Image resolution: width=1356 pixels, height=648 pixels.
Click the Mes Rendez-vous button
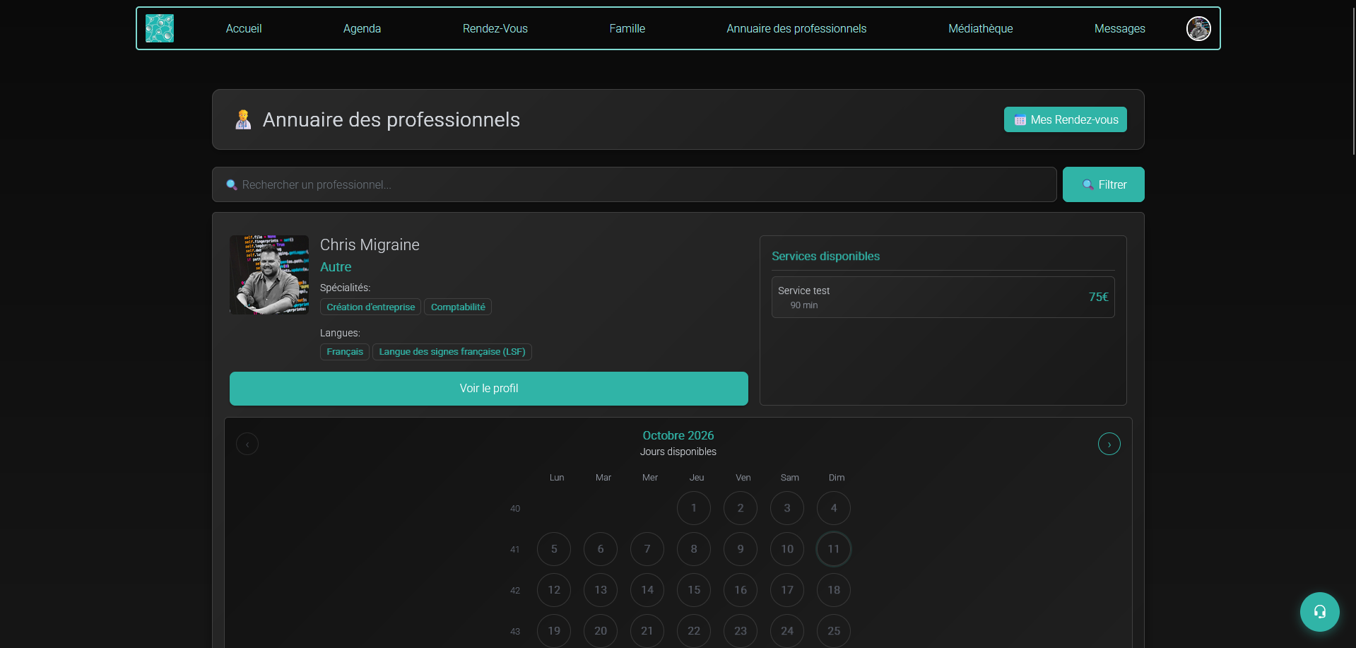(x=1066, y=119)
